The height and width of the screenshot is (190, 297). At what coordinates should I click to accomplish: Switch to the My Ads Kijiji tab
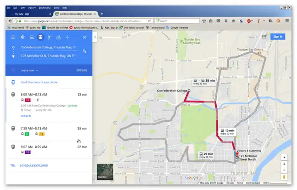pos(30,14)
